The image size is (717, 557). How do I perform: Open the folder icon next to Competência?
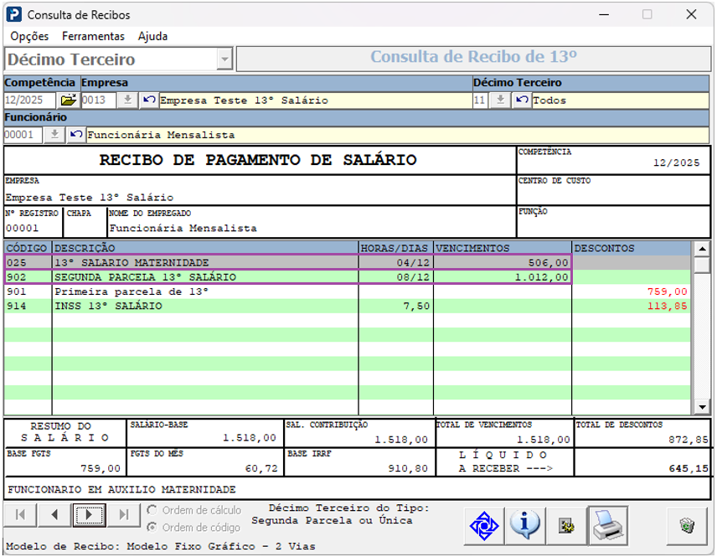(x=68, y=101)
